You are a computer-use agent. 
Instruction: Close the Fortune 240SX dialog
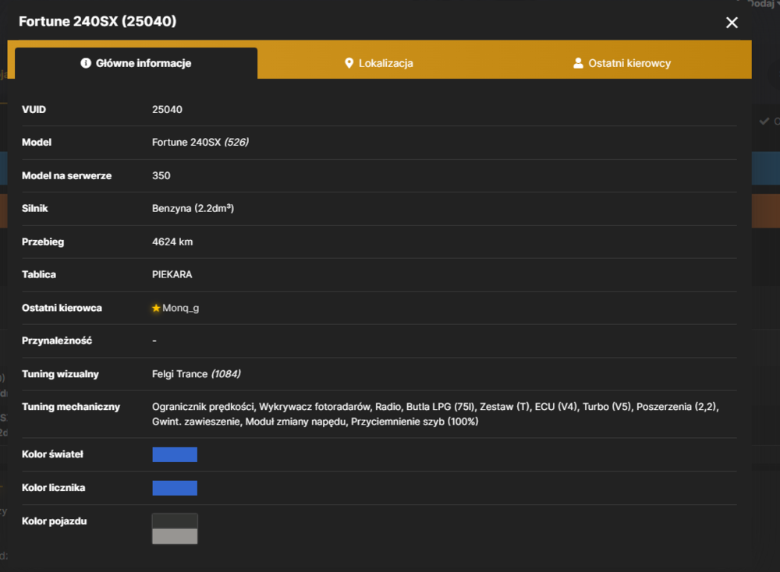pyautogui.click(x=732, y=23)
